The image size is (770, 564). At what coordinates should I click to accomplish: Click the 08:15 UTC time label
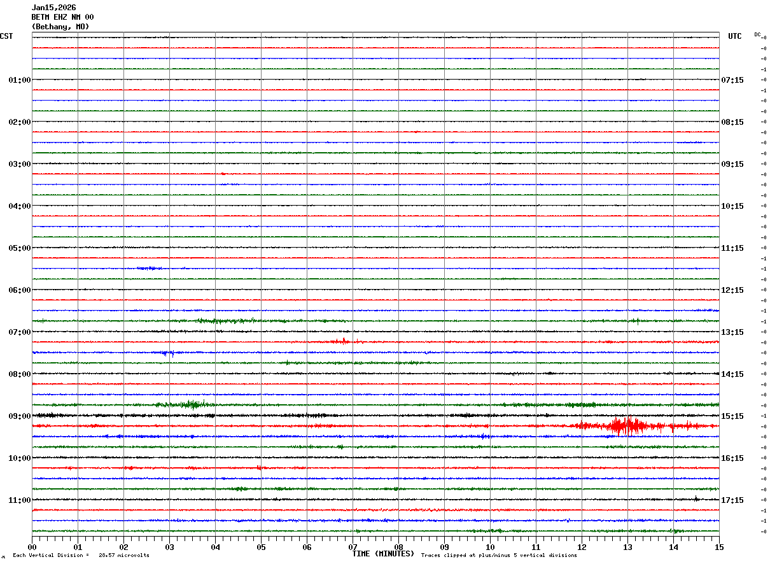(732, 122)
